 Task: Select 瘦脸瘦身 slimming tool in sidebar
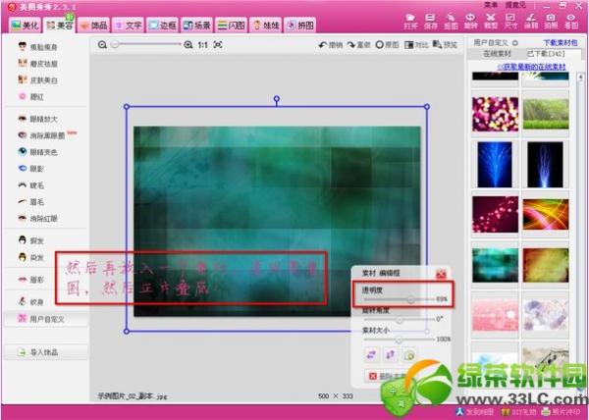point(38,47)
